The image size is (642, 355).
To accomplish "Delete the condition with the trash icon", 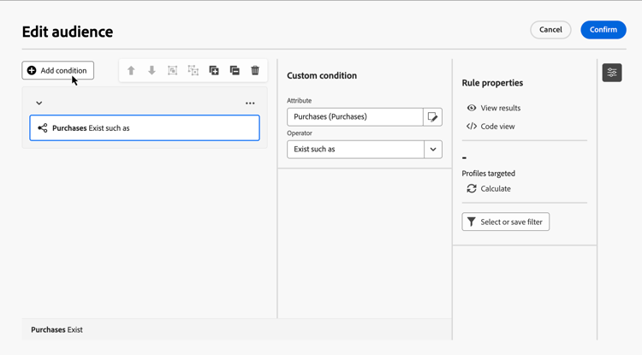I will click(255, 71).
